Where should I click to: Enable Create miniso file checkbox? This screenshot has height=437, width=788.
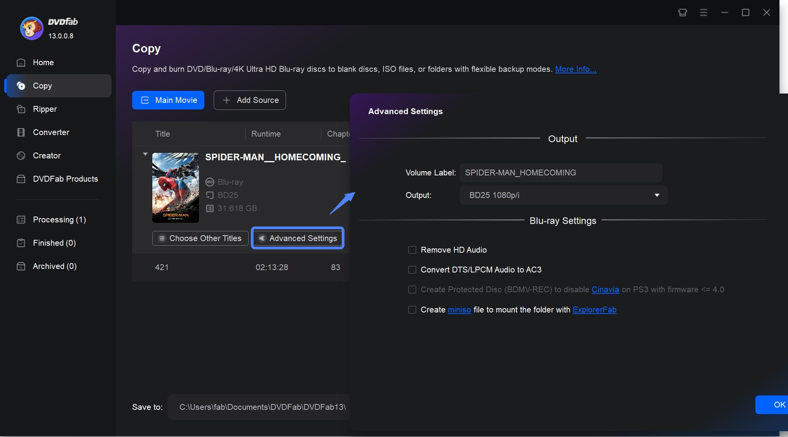pyautogui.click(x=411, y=309)
